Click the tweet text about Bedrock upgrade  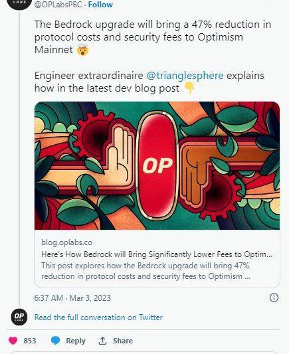(153, 37)
